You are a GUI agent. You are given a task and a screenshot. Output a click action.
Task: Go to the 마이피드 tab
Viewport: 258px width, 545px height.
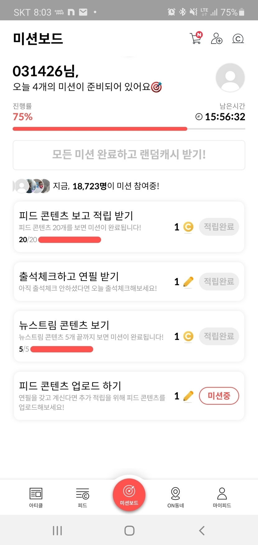tap(222, 497)
